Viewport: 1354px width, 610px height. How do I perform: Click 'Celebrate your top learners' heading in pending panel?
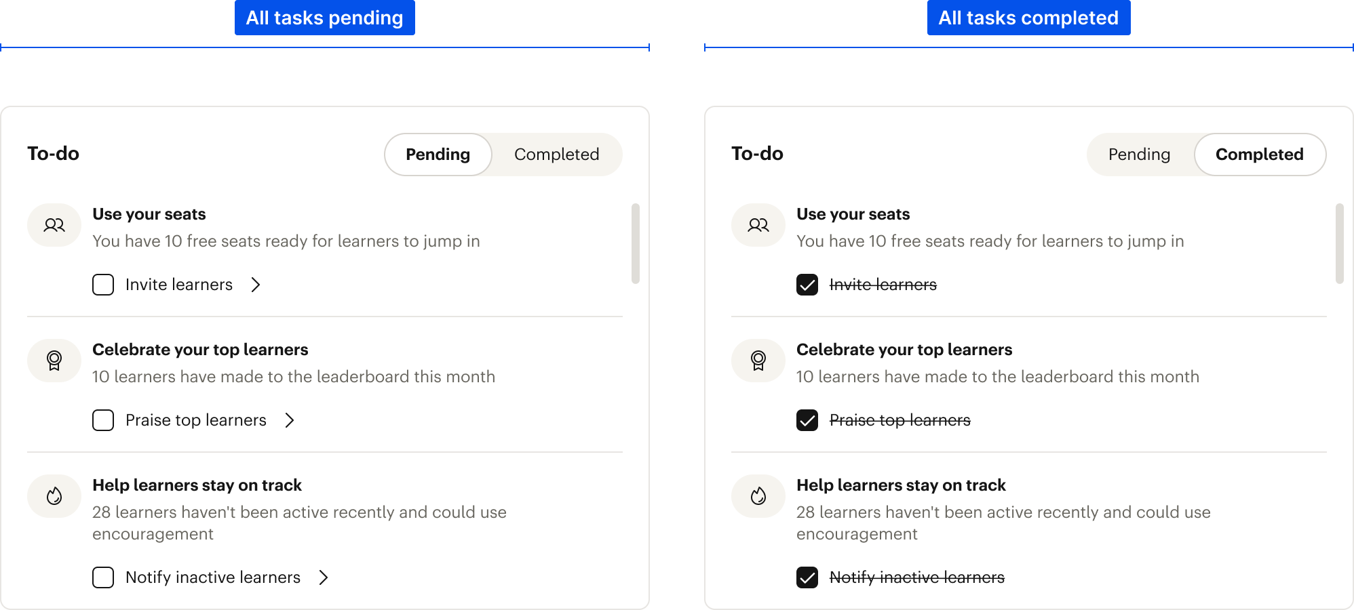tap(200, 350)
